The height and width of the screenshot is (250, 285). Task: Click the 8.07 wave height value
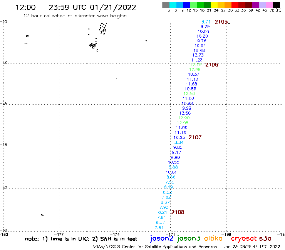(160, 222)
